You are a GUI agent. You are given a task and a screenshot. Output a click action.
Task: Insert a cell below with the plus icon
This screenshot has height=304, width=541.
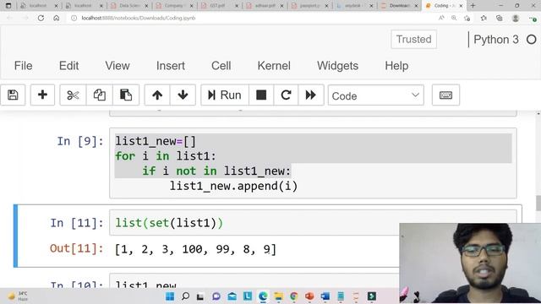42,95
